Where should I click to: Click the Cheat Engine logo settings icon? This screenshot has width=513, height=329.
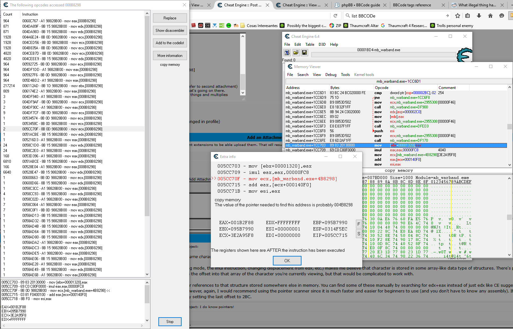click(464, 55)
